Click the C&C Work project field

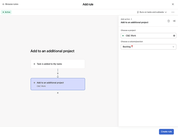[x=147, y=36]
